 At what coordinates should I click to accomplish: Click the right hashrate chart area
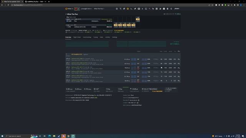pyautogui.click(x=141, y=44)
